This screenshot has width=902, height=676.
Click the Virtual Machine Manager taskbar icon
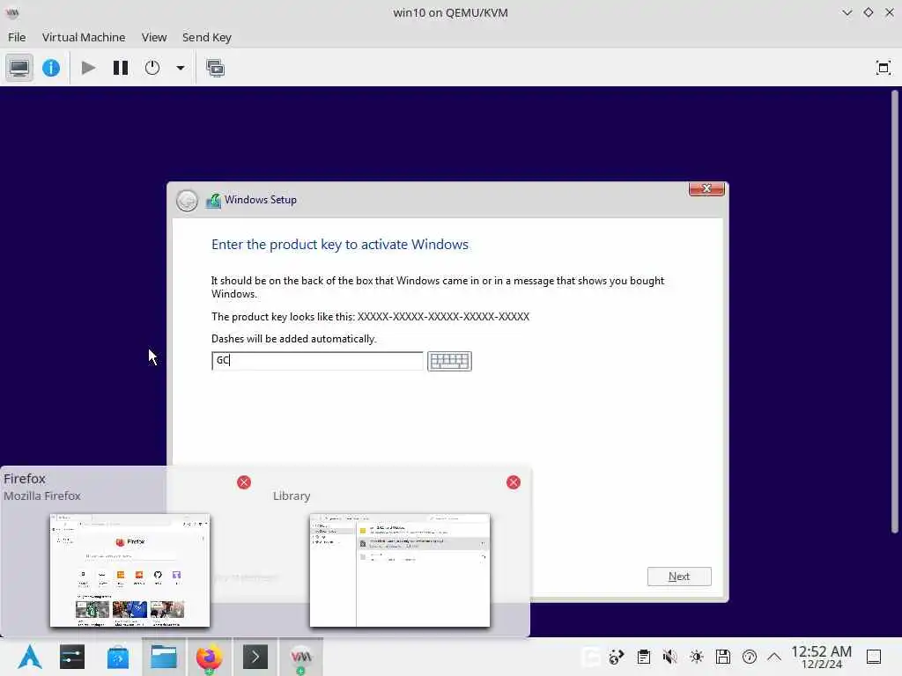(301, 657)
